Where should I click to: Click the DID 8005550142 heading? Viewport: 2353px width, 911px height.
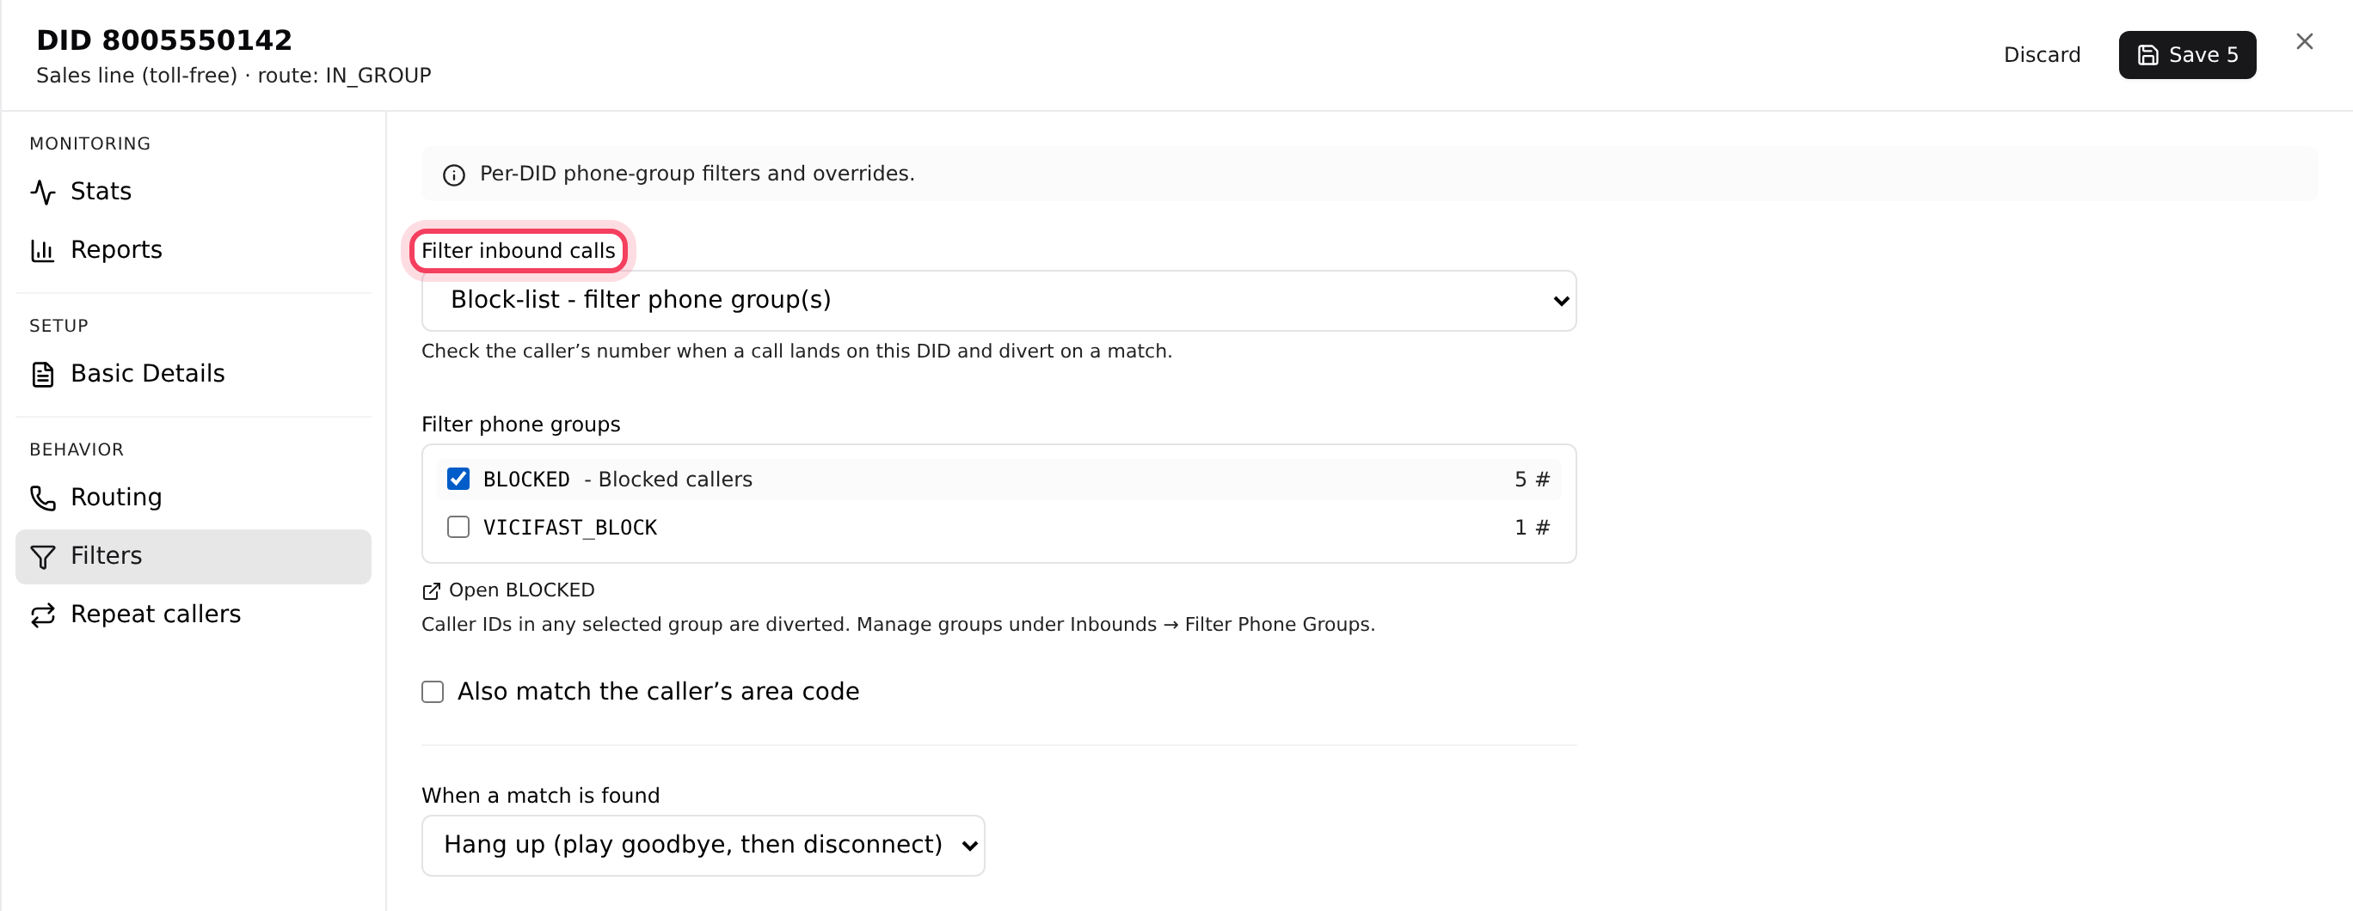click(164, 40)
